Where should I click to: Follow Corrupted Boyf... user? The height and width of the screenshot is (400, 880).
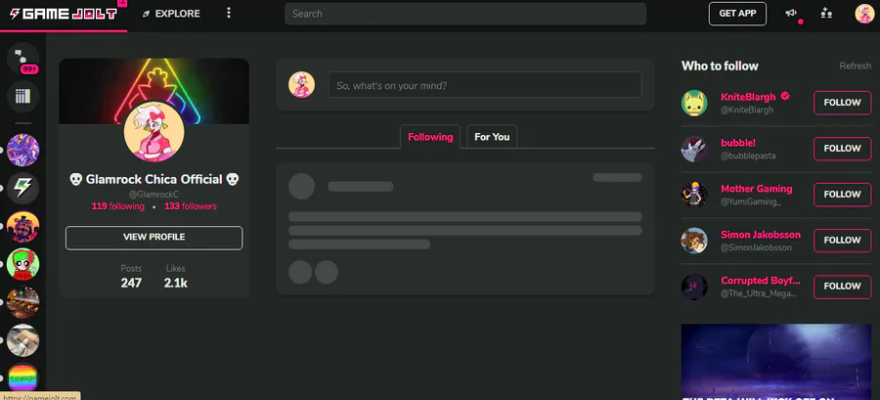coord(843,287)
